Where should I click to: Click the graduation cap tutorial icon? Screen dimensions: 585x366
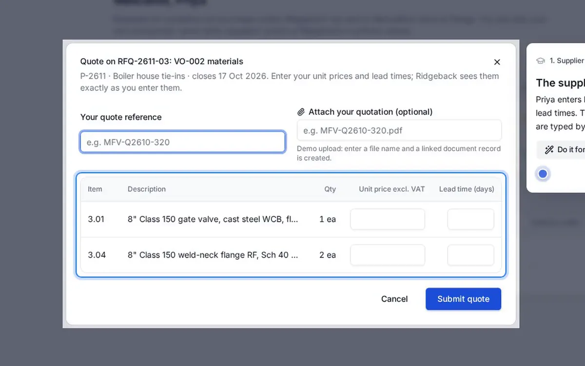pos(540,61)
